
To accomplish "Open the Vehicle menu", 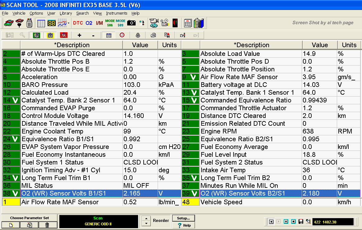I will pos(19,13).
